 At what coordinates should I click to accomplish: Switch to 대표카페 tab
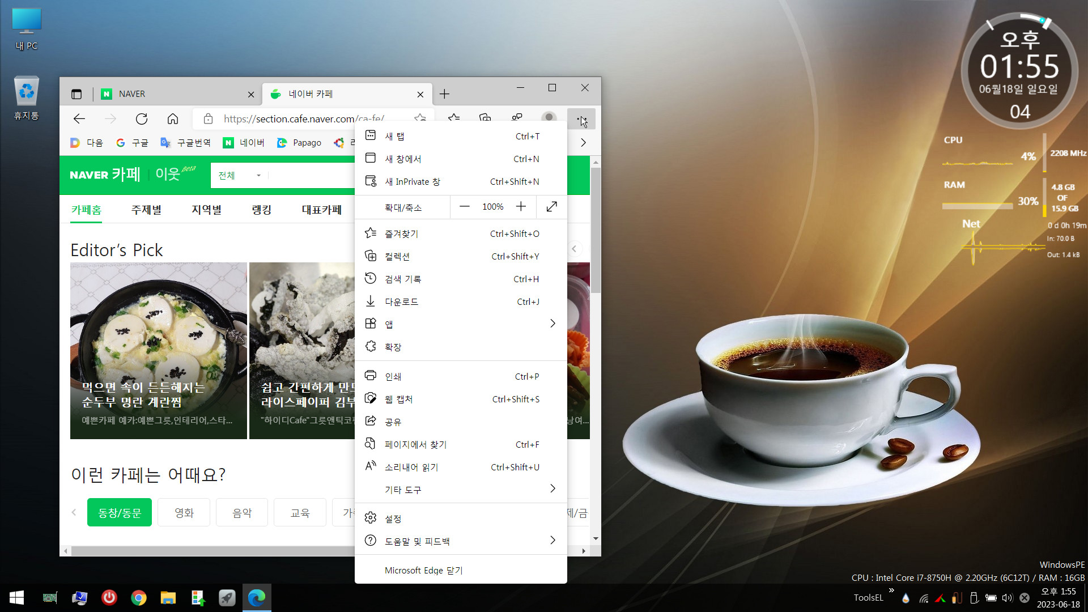[x=321, y=210]
